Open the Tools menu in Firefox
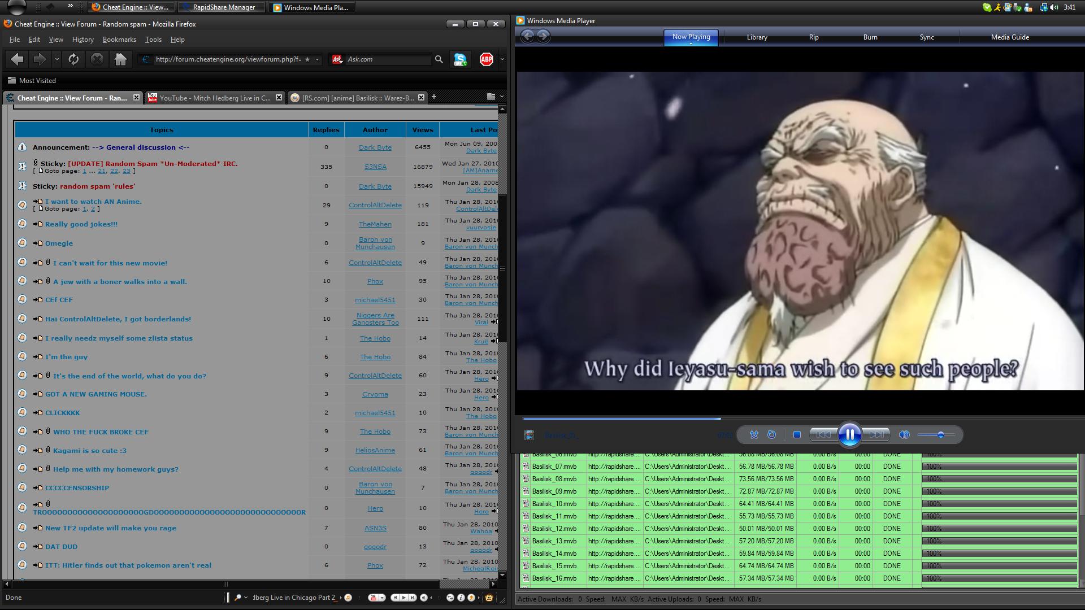The image size is (1085, 610). (x=153, y=40)
